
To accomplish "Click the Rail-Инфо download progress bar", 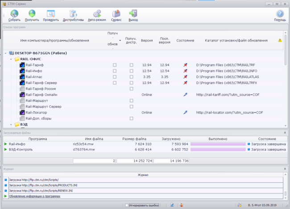I will 218,144.
